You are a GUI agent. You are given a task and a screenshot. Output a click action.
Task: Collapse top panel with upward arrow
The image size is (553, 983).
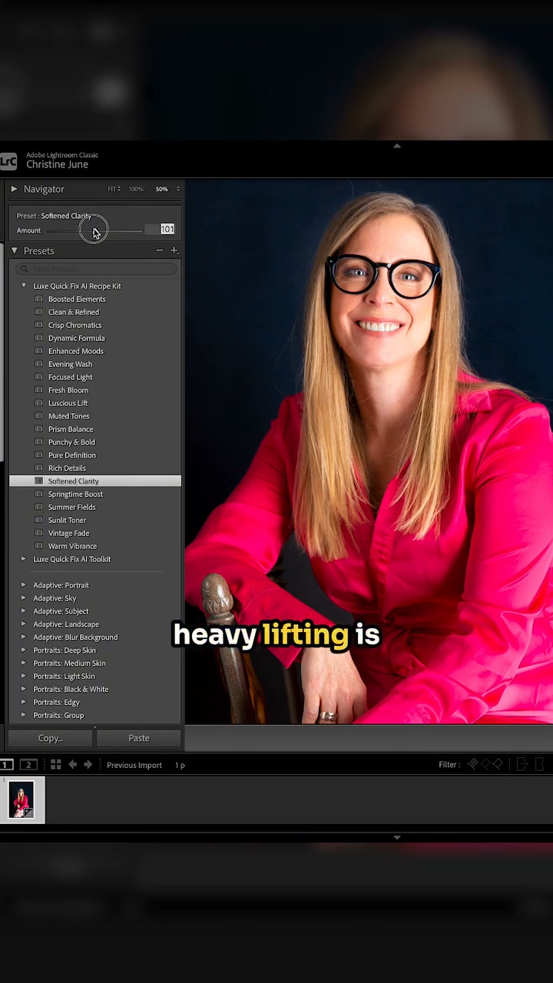(396, 145)
